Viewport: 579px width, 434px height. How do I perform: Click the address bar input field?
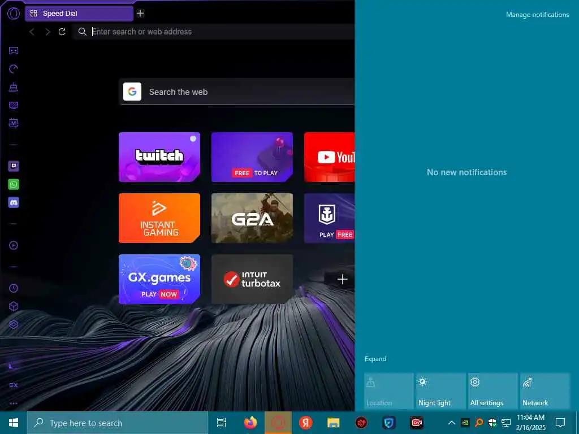coord(214,32)
